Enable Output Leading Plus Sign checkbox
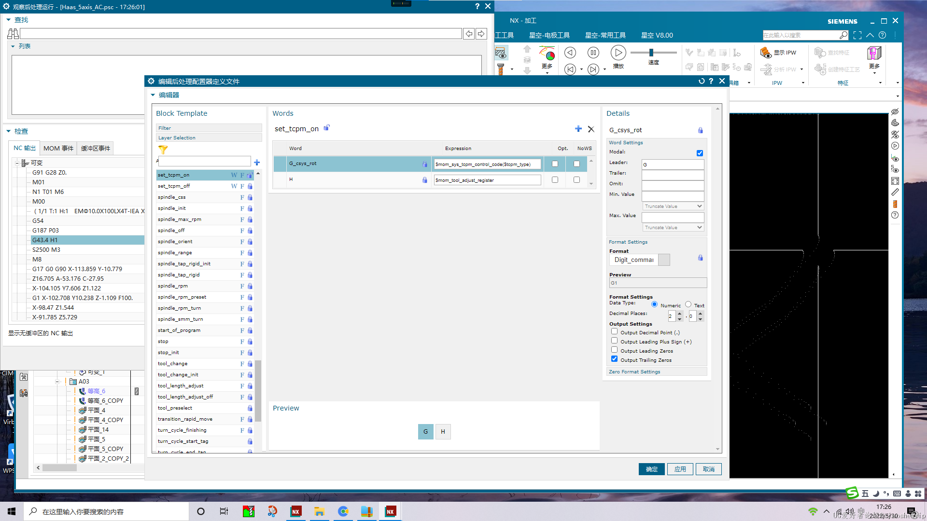The height and width of the screenshot is (521, 927). click(614, 341)
